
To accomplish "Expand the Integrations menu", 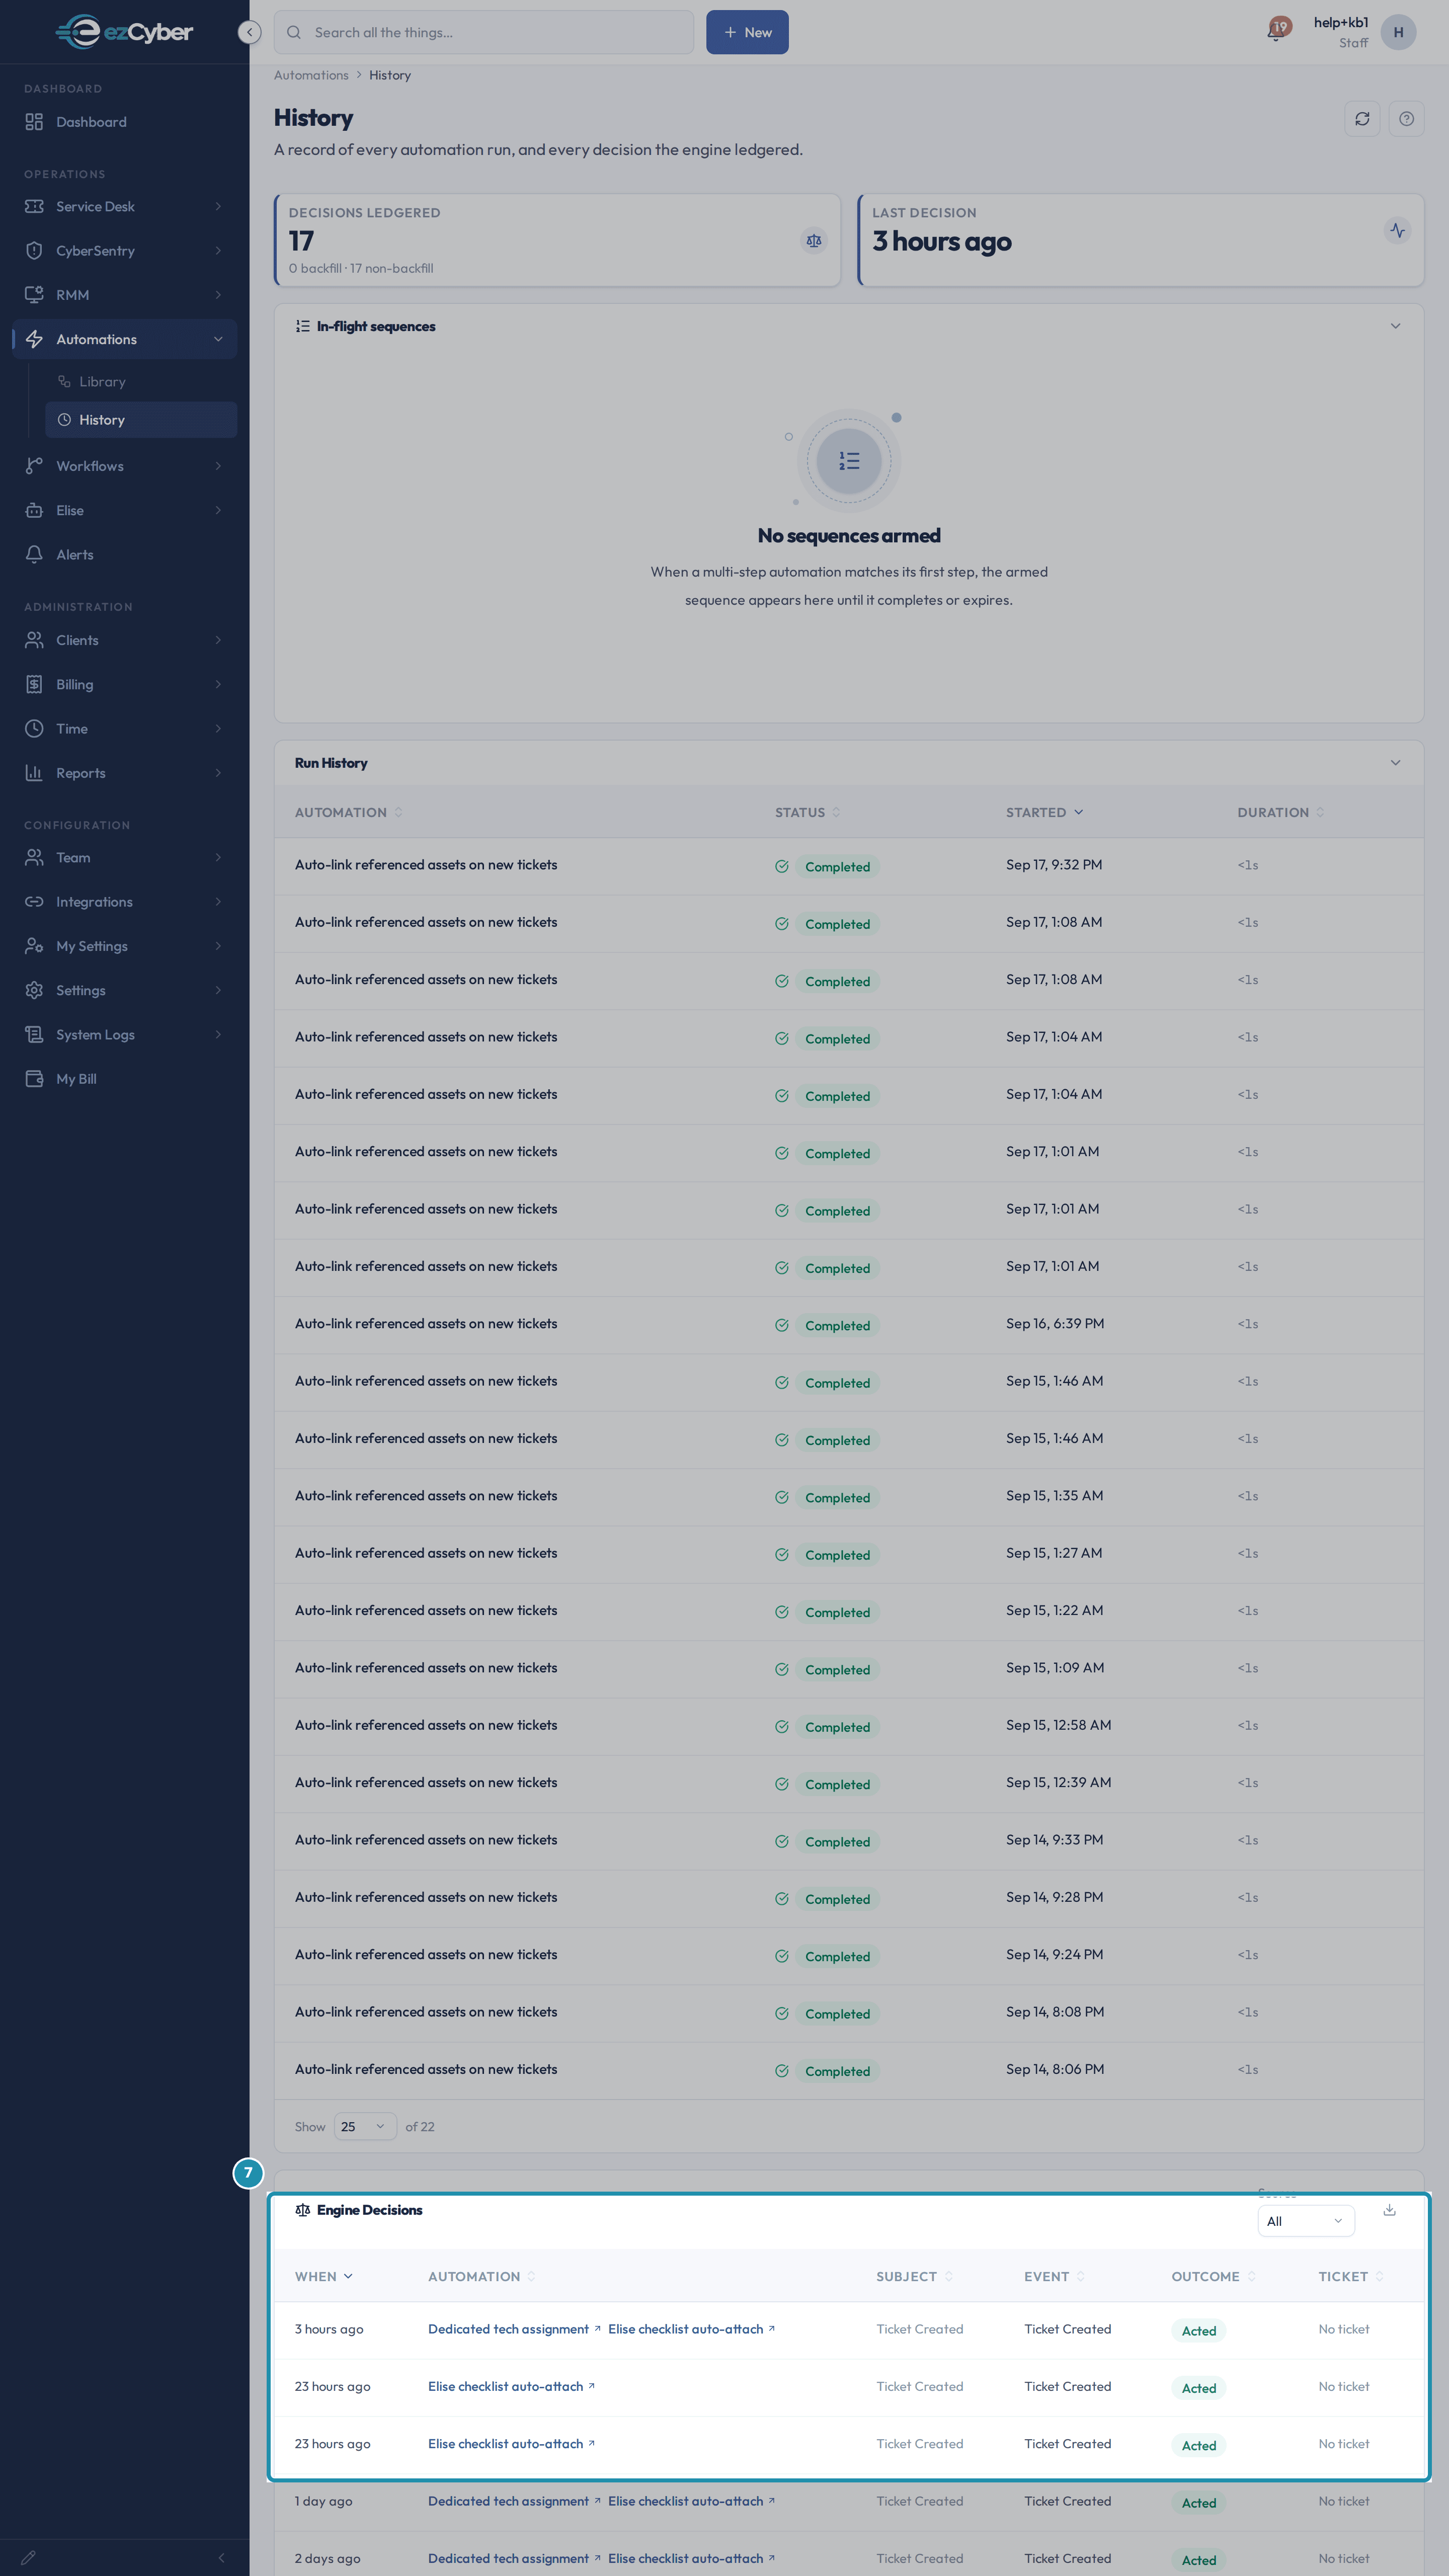I will point(124,902).
